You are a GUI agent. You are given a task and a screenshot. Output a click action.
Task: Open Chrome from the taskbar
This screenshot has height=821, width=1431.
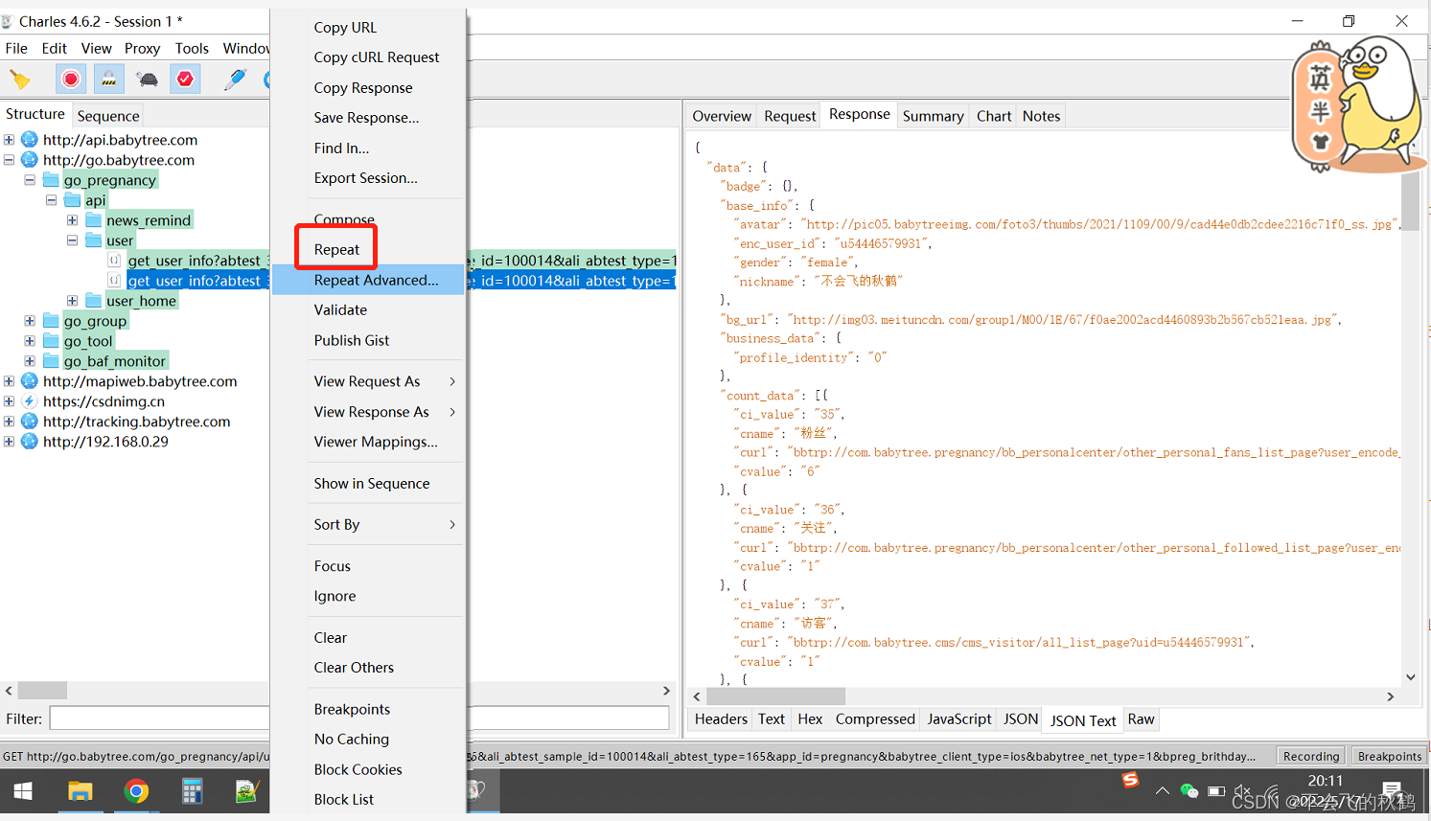coord(136,791)
